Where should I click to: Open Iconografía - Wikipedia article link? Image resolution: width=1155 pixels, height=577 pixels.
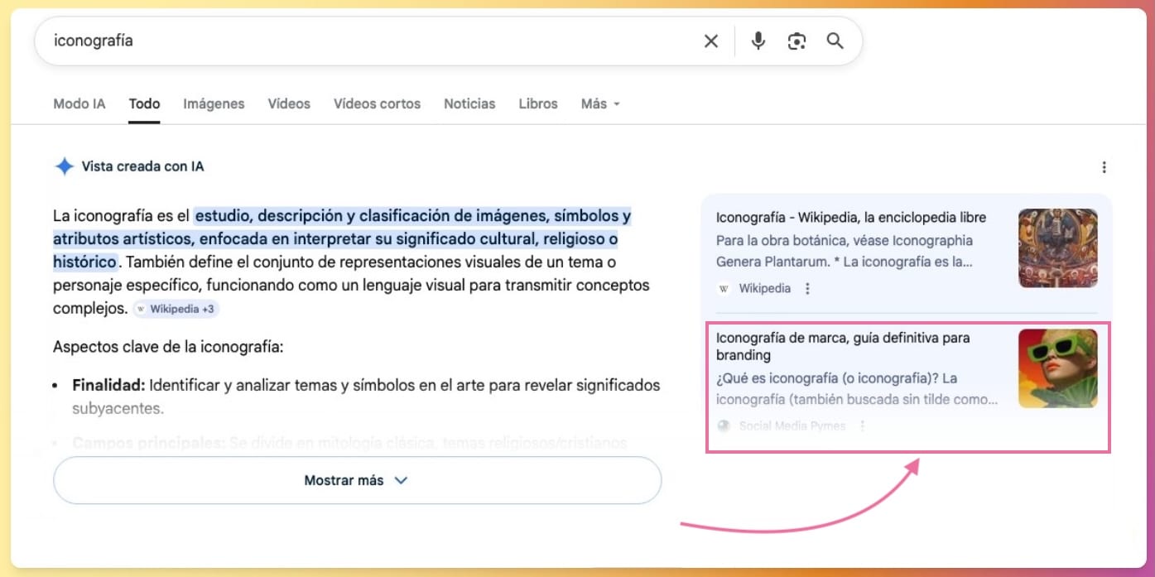pos(851,218)
